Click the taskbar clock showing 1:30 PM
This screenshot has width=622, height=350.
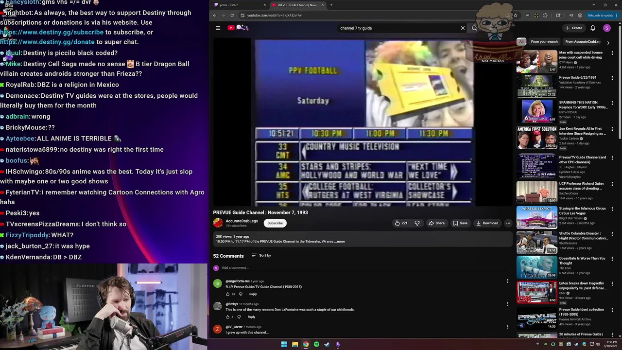click(x=611, y=344)
